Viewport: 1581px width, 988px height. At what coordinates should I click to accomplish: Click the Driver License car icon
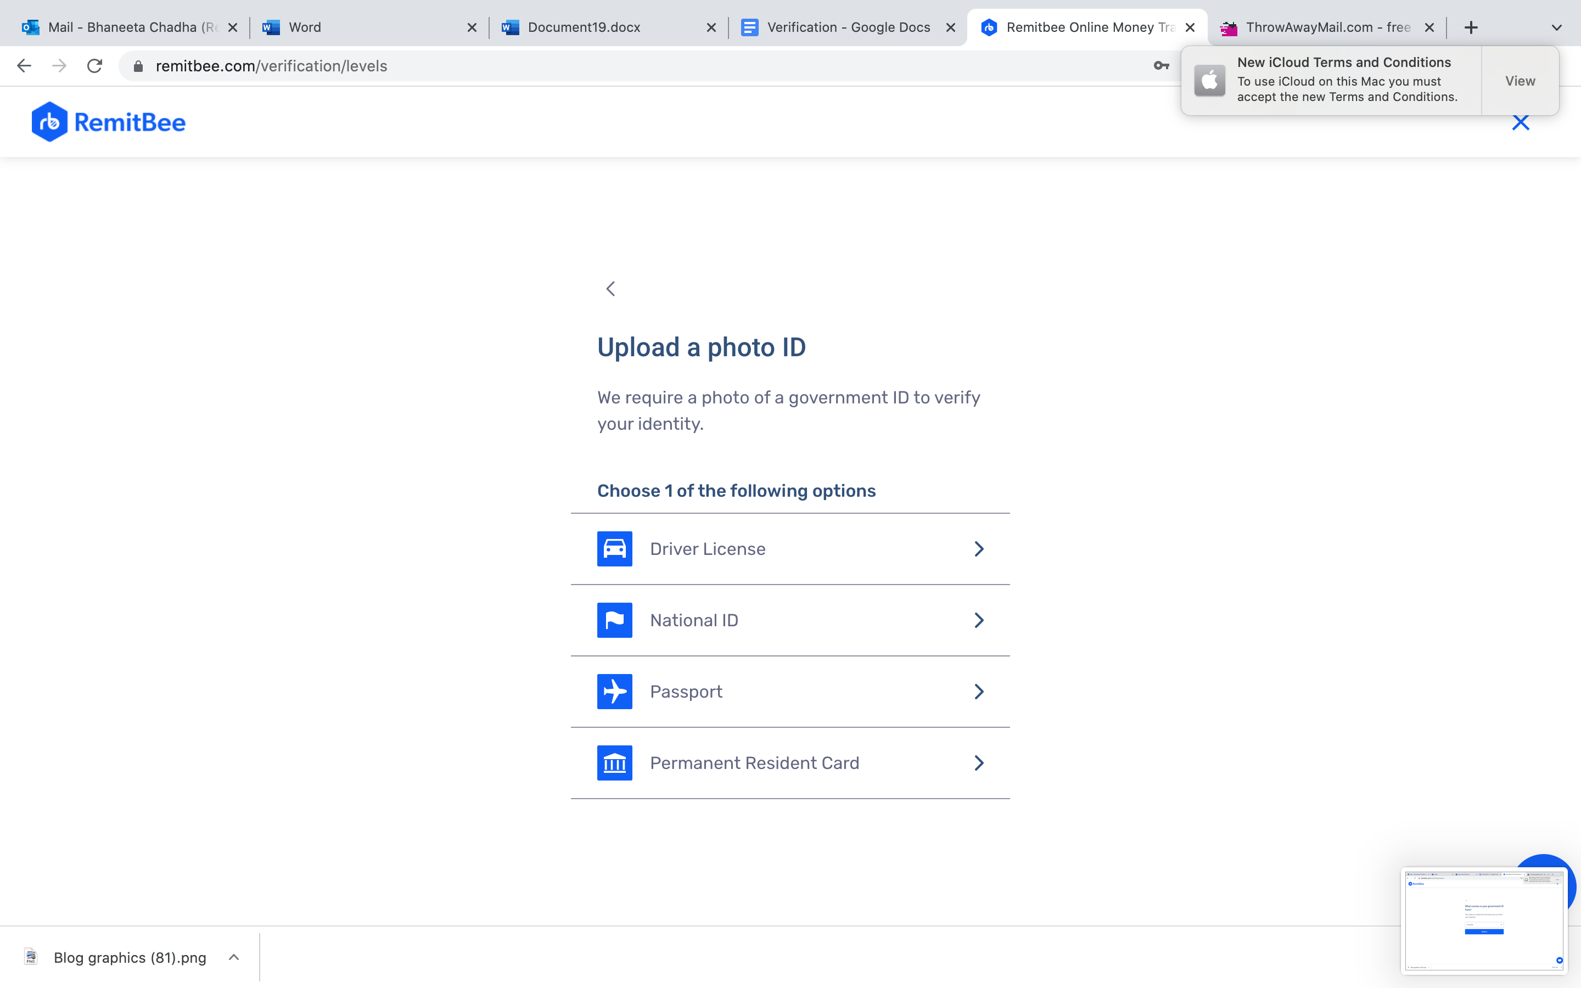614,549
